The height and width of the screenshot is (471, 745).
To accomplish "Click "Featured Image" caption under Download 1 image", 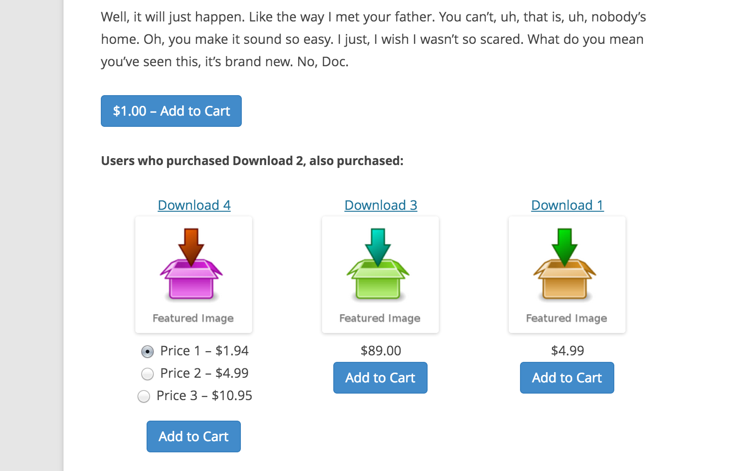I will coord(567,318).
